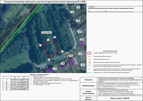The width and height of the screenshot is (143, 101).
Task: Click map point label 2
Action: pyautogui.click(x=48, y=40)
